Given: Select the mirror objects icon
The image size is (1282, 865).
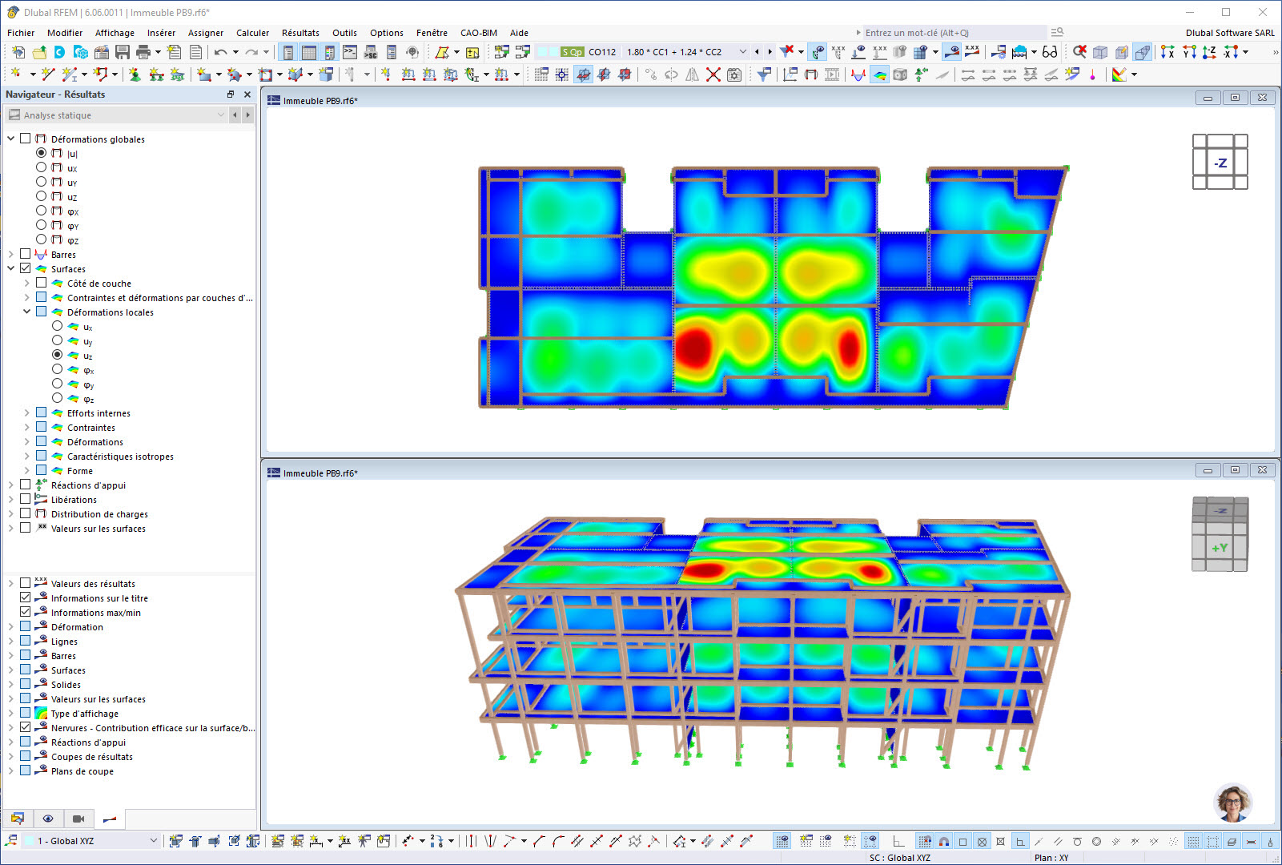Looking at the screenshot, I should coord(692,74).
